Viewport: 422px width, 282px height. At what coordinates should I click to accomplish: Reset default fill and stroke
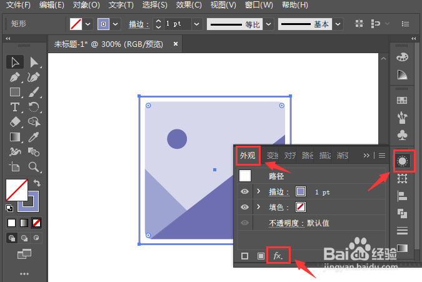point(9,208)
